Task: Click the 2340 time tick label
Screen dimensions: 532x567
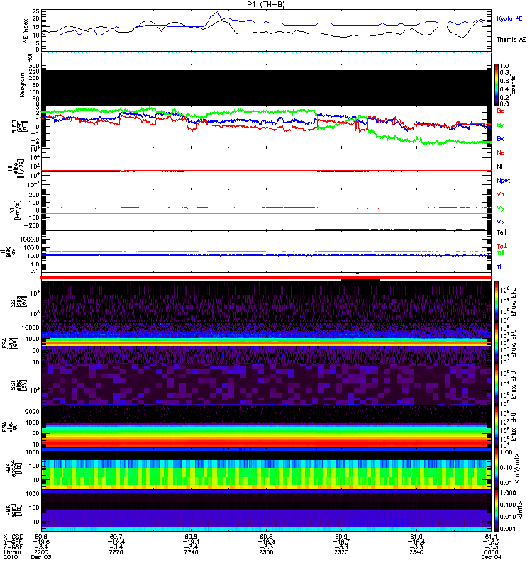Action: point(416,552)
